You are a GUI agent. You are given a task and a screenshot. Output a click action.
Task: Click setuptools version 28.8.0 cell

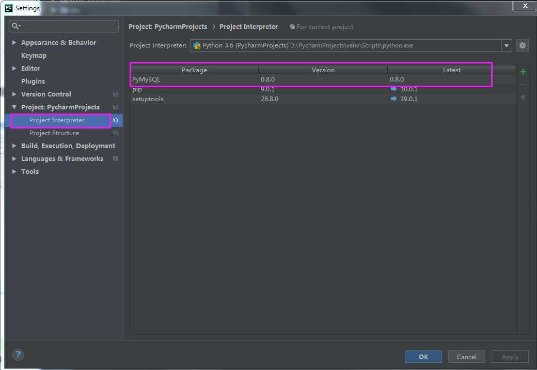(269, 99)
